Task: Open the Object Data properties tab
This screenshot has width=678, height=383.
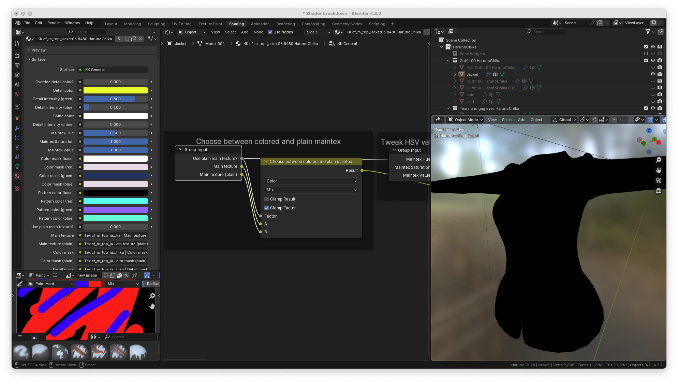Action: point(17,166)
